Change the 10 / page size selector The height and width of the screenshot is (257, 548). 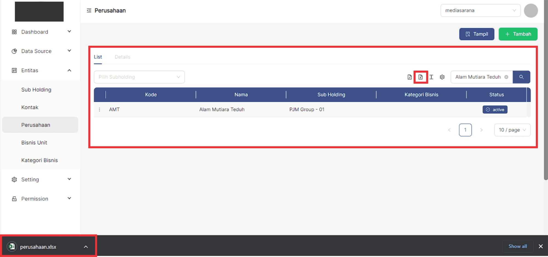tap(512, 130)
